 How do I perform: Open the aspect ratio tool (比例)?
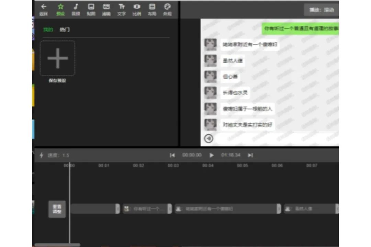pos(137,7)
